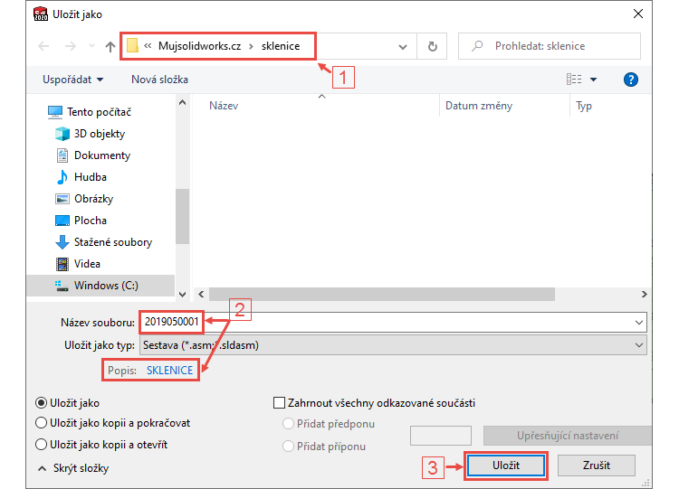Open Obrázky folder

click(x=93, y=199)
